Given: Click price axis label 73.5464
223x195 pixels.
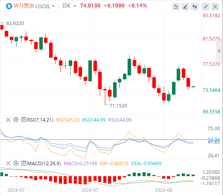Looking at the screenshot, I should (211, 90).
